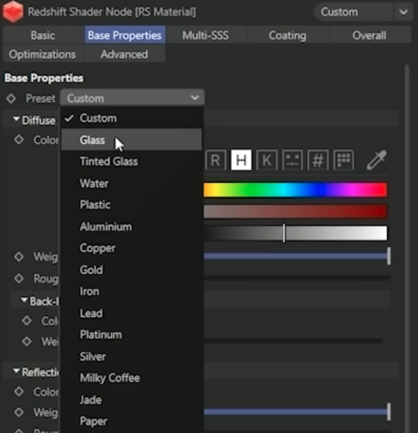This screenshot has width=418, height=433.
Task: Open the color swatches grid icon
Action: [x=343, y=160]
